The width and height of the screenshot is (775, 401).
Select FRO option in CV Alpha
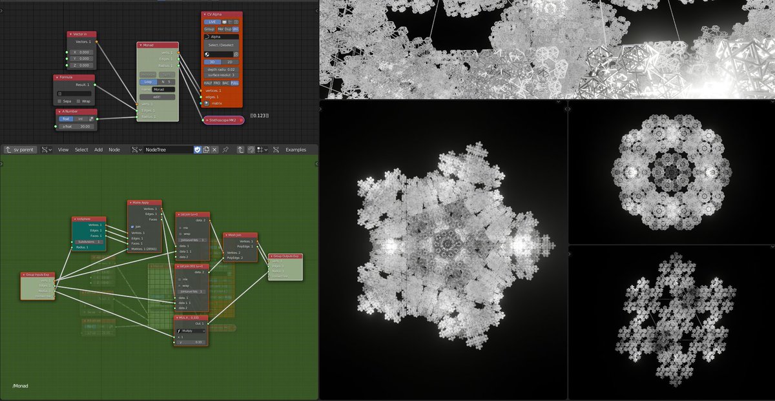click(217, 83)
